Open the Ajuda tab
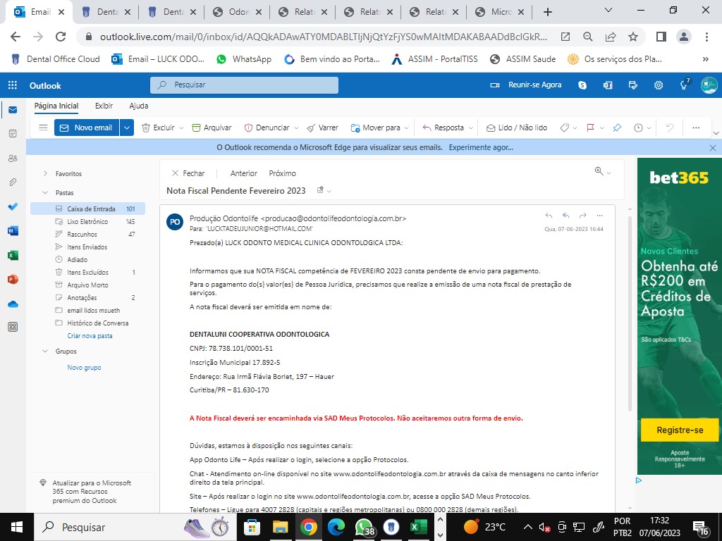 coord(139,106)
